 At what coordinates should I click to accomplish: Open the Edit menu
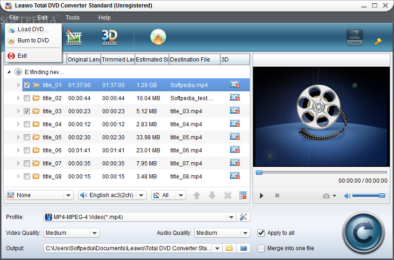pyautogui.click(x=42, y=18)
